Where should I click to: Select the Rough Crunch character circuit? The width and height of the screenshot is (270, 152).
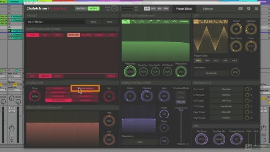click(x=85, y=88)
